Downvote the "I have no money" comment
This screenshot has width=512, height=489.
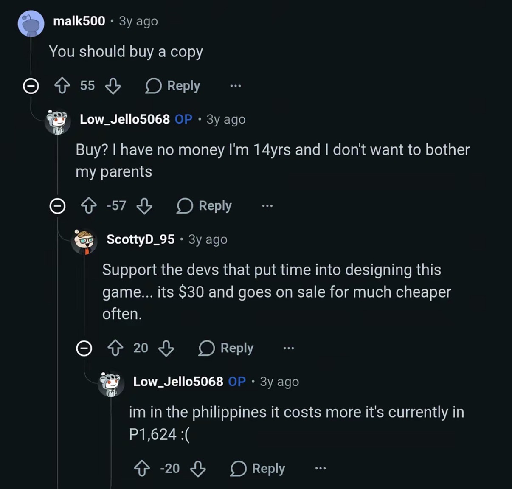144,206
